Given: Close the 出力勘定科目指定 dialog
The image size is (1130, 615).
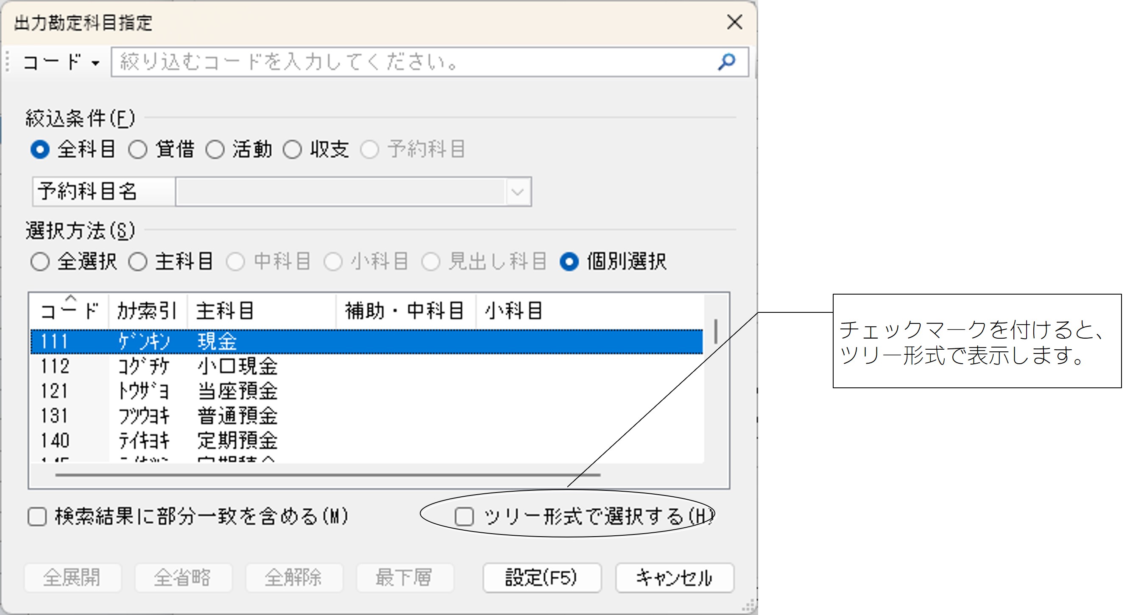Looking at the screenshot, I should 734,22.
